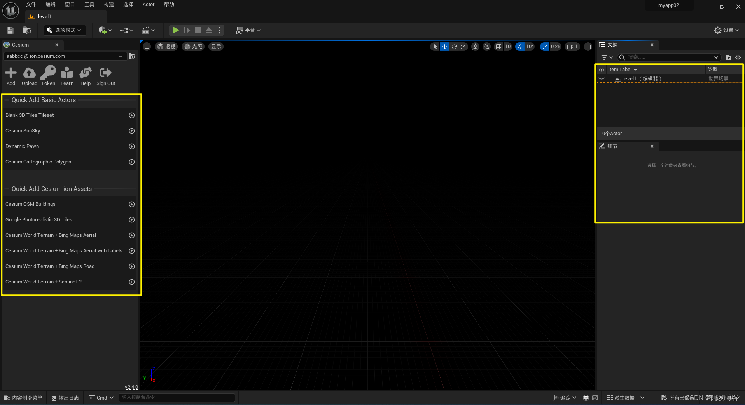Click the Cesium Add button
The height and width of the screenshot is (405, 745).
pyautogui.click(x=11, y=76)
